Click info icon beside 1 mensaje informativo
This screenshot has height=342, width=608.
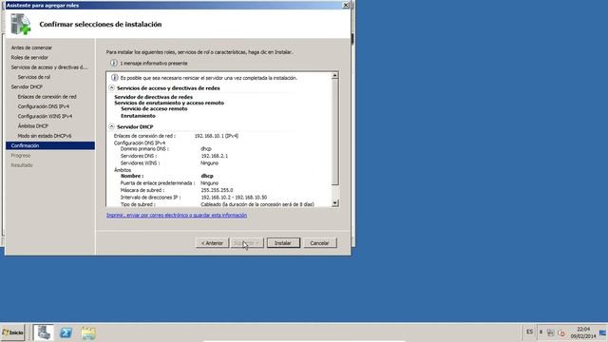point(114,63)
